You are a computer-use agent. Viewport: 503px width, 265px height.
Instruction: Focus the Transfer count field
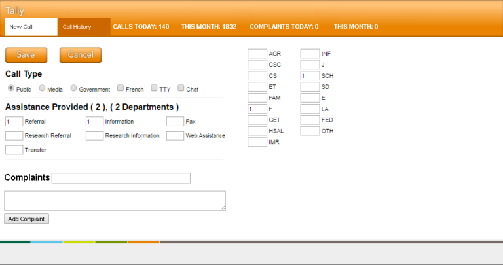point(14,150)
